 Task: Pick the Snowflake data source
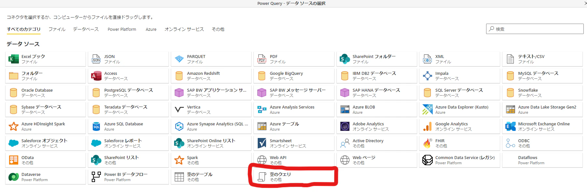coord(542,93)
